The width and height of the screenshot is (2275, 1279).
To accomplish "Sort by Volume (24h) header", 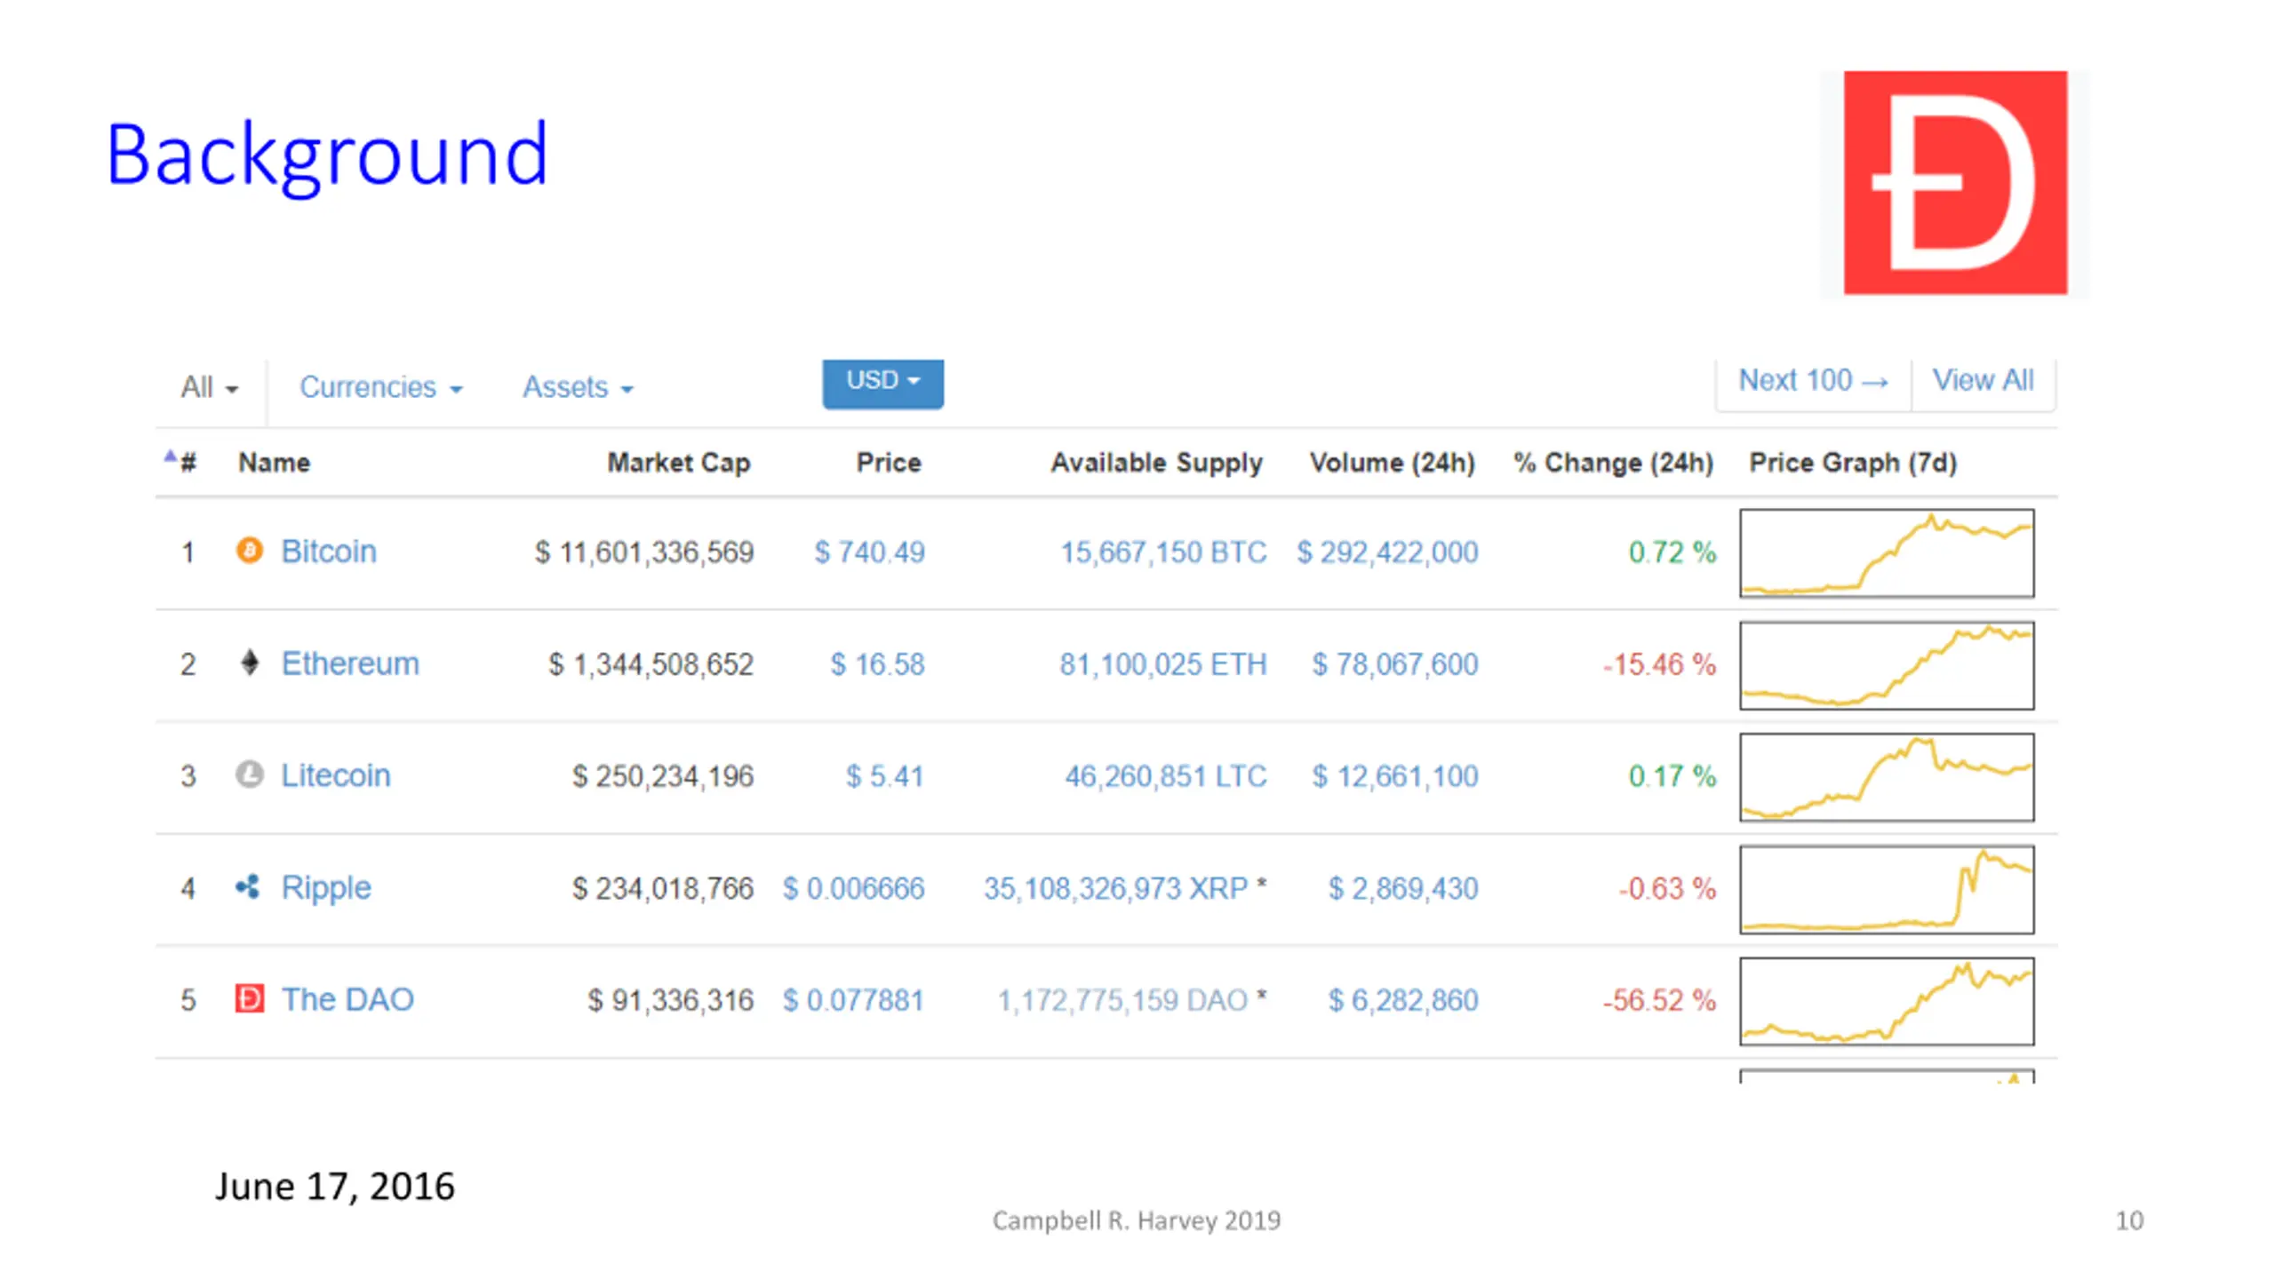I will click(1393, 463).
